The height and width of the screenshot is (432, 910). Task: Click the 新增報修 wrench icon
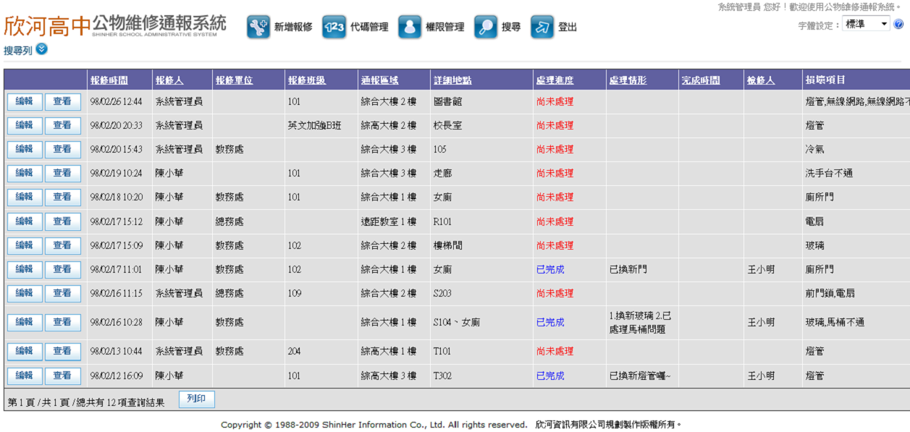click(x=258, y=27)
